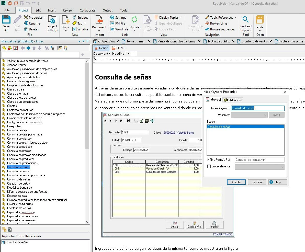The width and height of the screenshot is (305, 252).
Task: Click the index properties page icon
Action: (65, 48)
